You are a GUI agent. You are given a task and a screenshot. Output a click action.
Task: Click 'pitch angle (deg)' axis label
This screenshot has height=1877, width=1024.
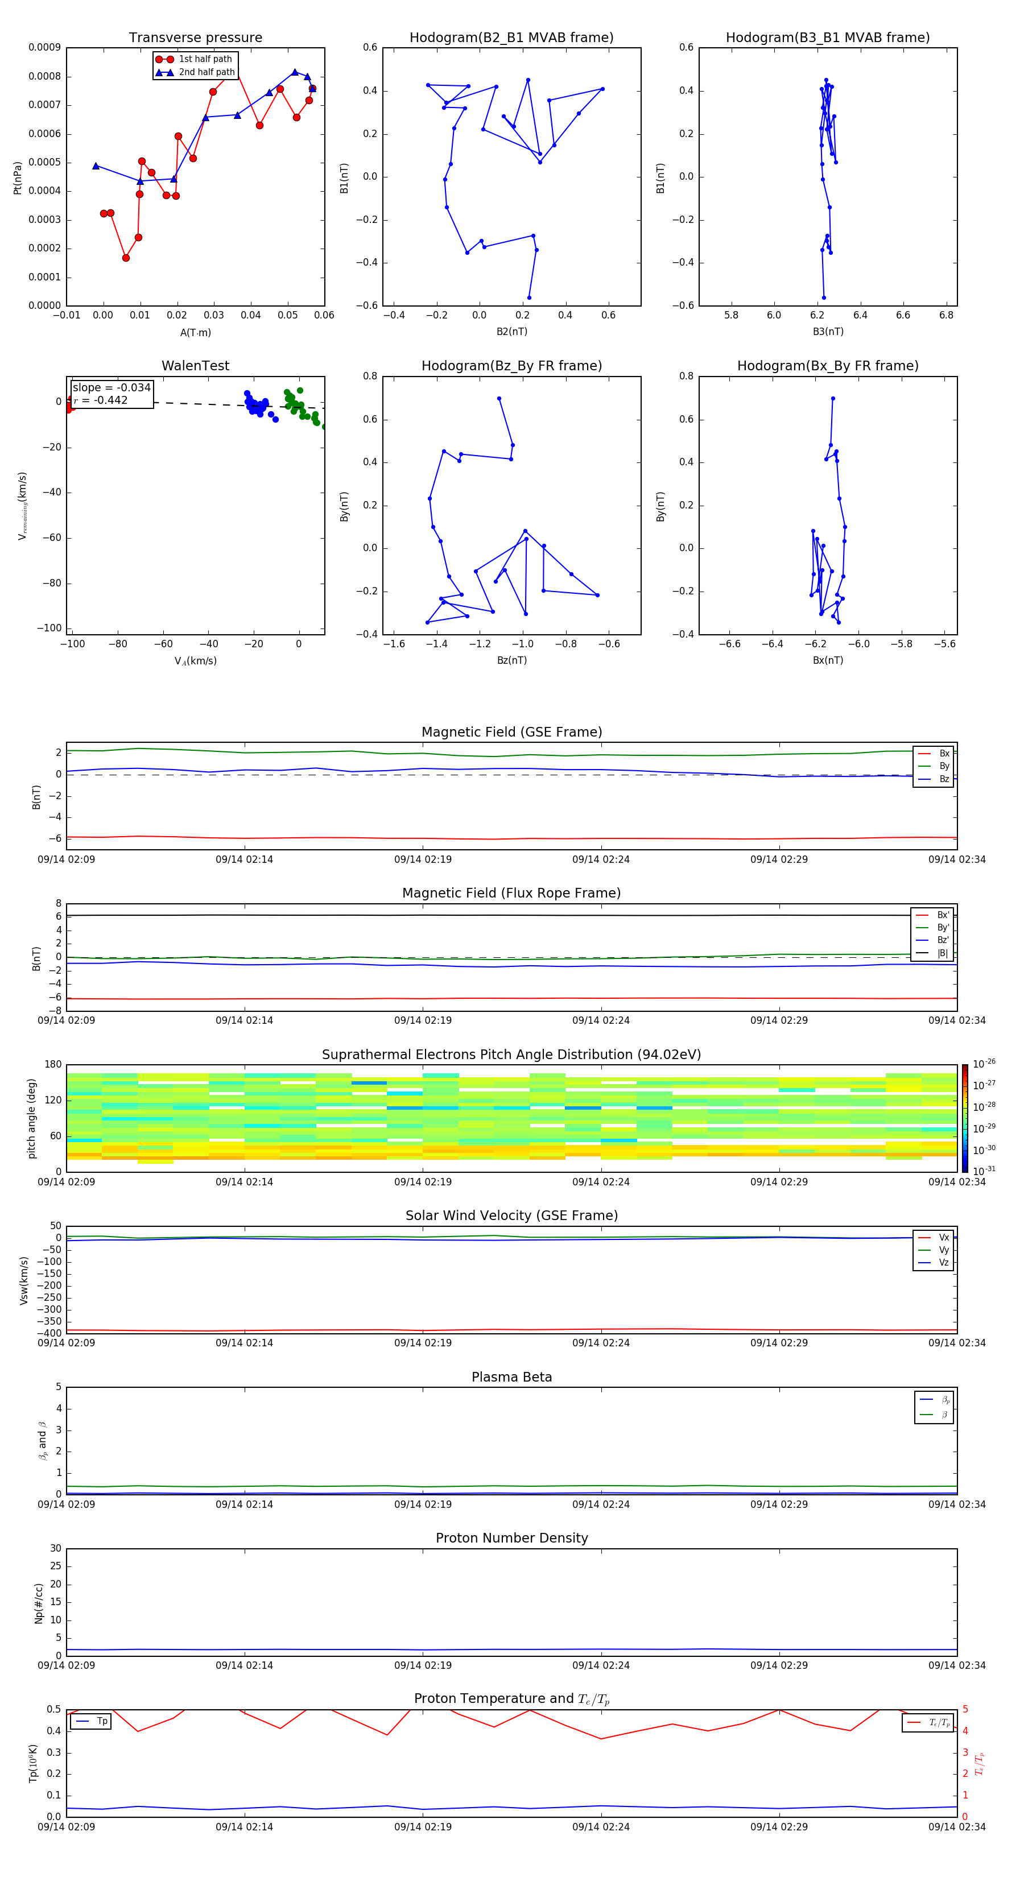pyautogui.click(x=31, y=1118)
